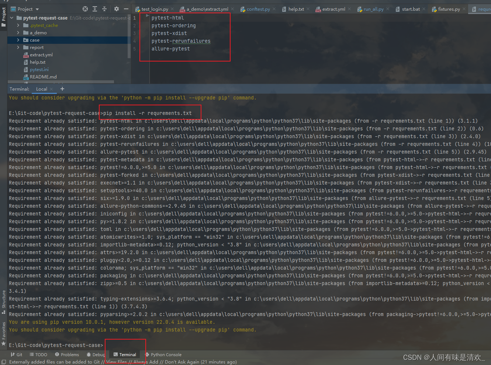
Task: Click line 1 'pytest-html' in editor
Action: 167,18
